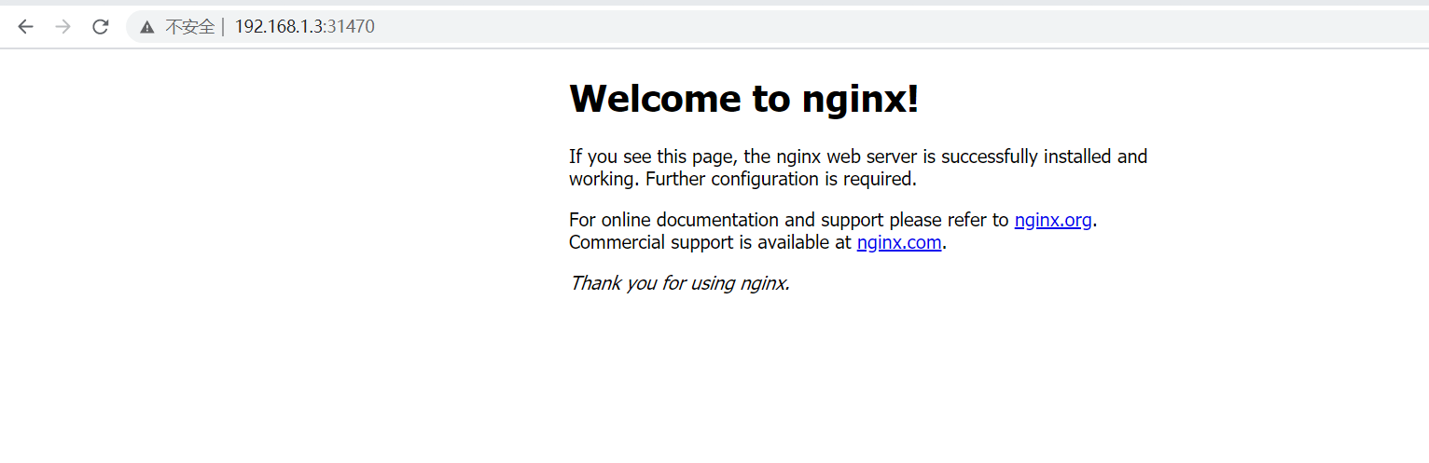This screenshot has height=463, width=1429.
Task: Click the "For online documentation and support" text
Action: click(725, 220)
